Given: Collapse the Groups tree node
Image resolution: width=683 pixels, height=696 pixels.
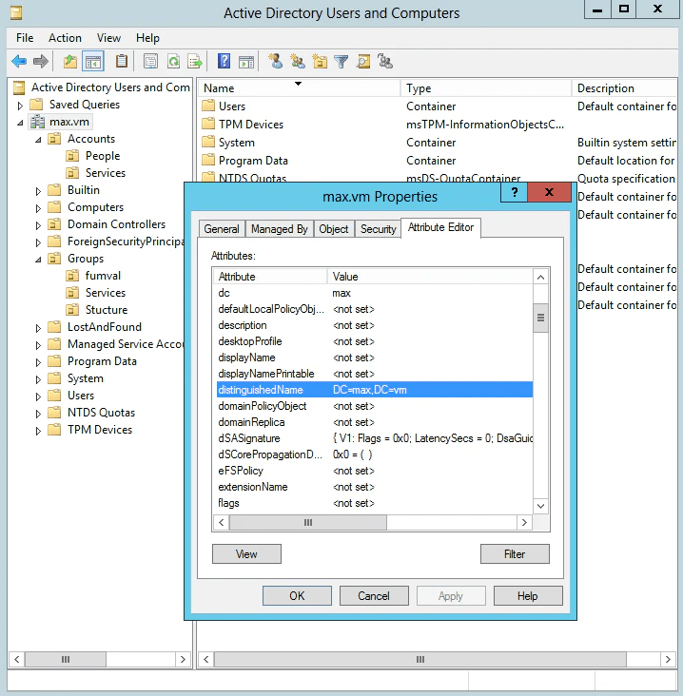Looking at the screenshot, I should 38,260.
